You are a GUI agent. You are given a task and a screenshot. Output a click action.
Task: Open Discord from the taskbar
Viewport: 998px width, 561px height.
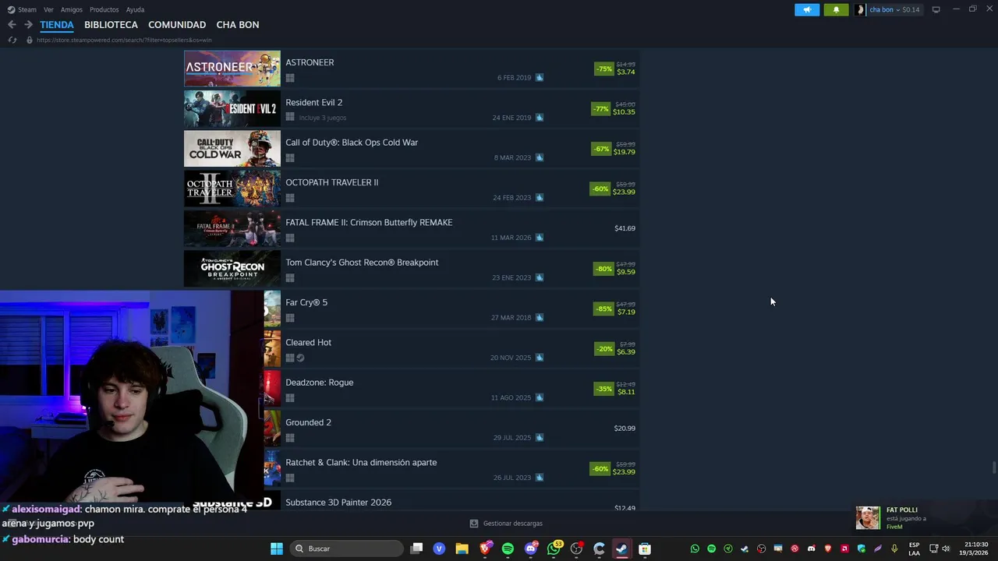click(x=531, y=549)
